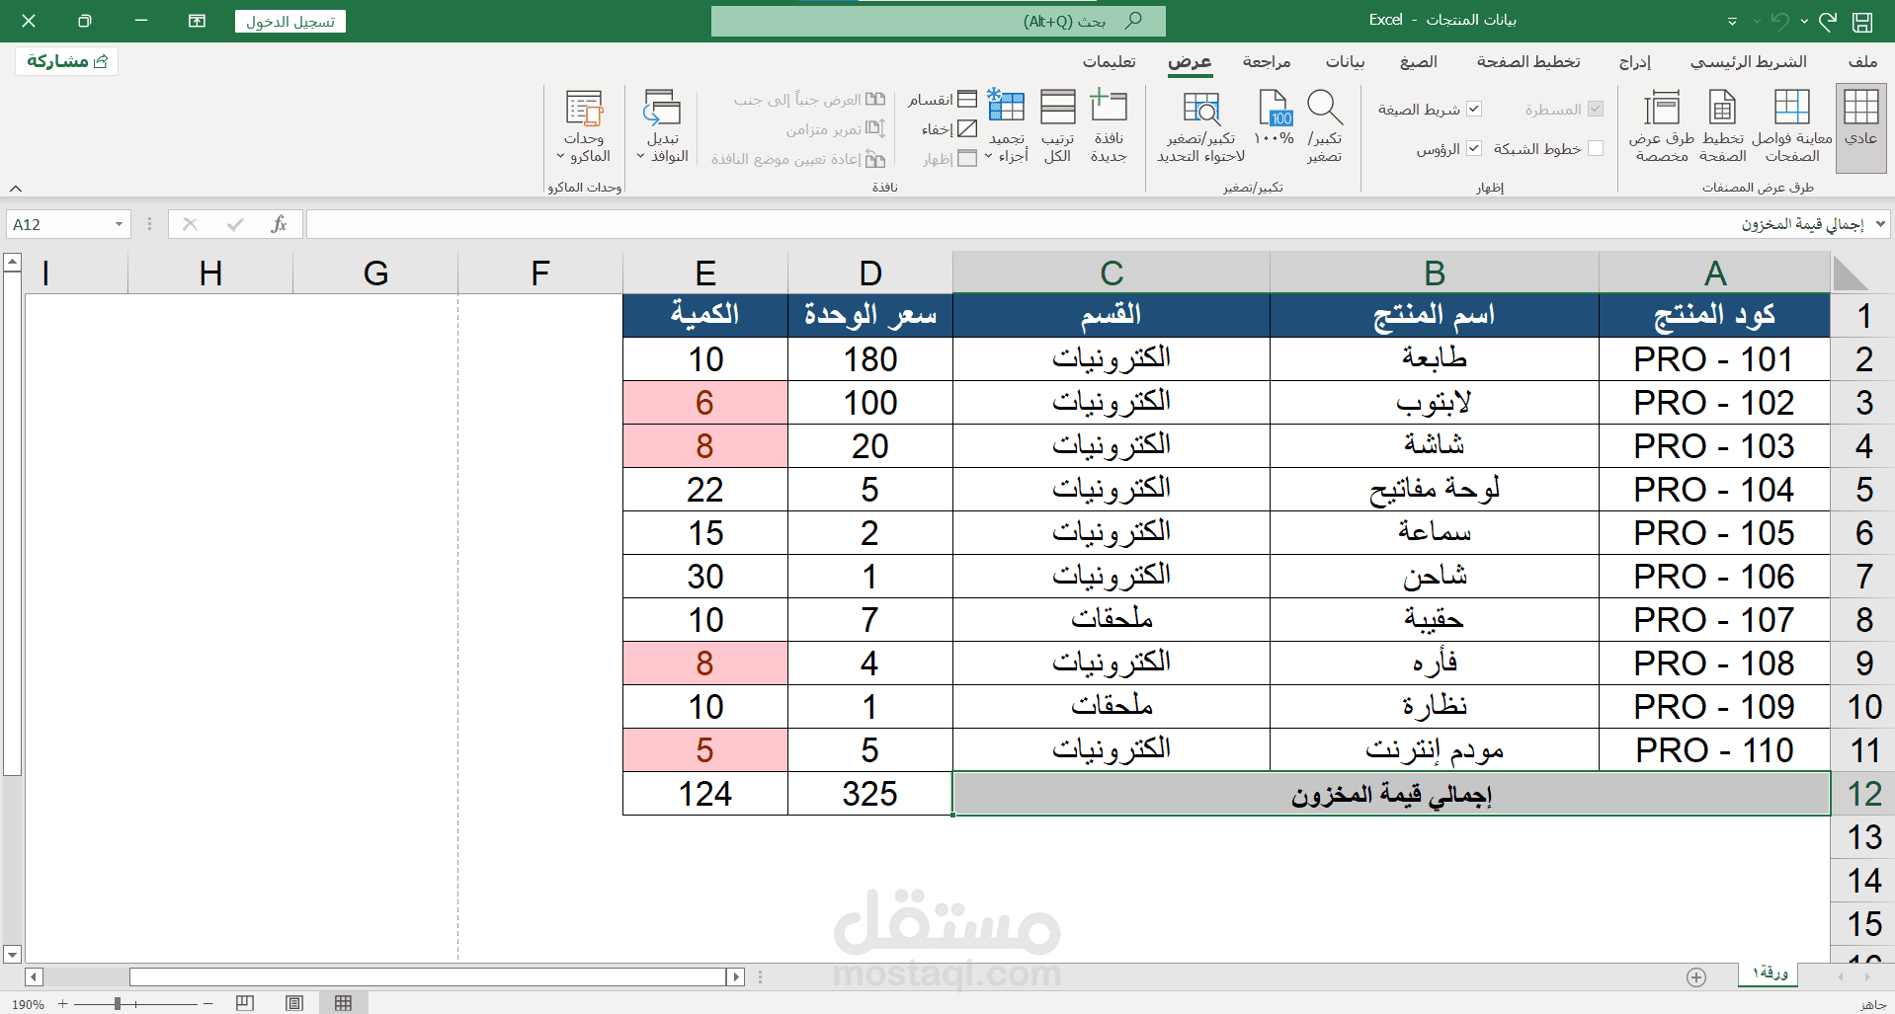The height and width of the screenshot is (1014, 1895).
Task: Click inside the Name Box showing A12
Action: point(59,225)
